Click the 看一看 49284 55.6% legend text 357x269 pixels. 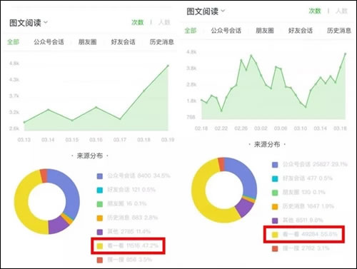click(310, 234)
